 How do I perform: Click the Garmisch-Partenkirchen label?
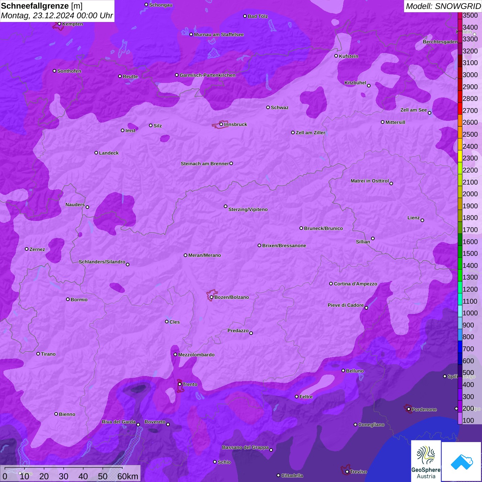tap(208, 75)
